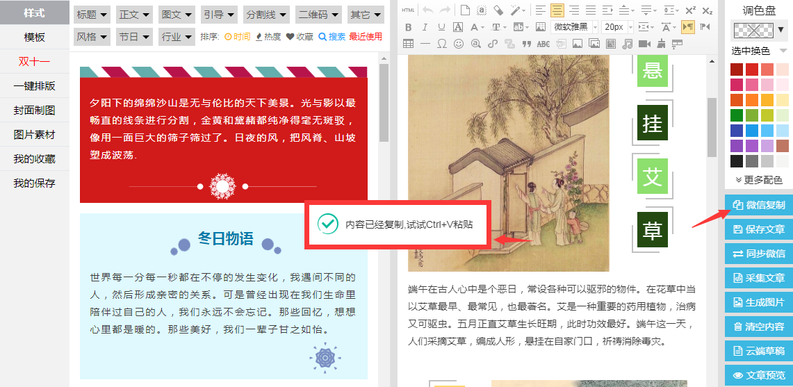Select the red 夕阳下 text style card

pos(224,135)
